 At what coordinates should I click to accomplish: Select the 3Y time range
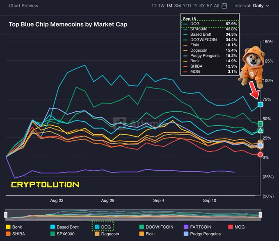(x=202, y=6)
